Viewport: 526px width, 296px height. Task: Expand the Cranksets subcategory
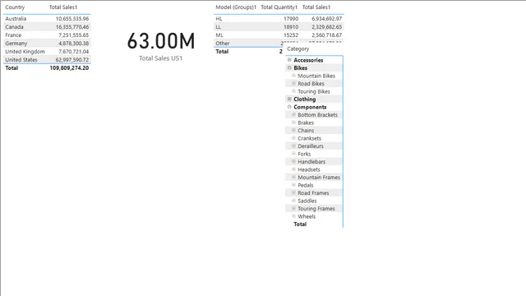293,138
